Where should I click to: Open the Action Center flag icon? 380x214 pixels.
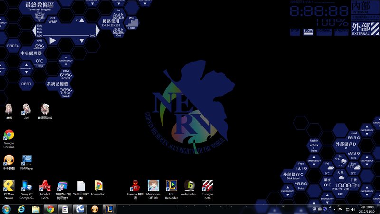(x=340, y=209)
